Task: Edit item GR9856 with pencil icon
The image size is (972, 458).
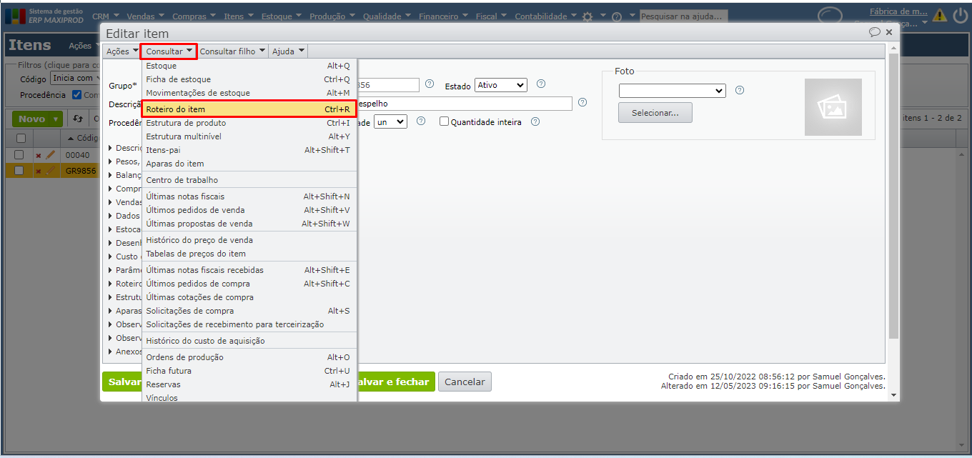Action: [50, 170]
